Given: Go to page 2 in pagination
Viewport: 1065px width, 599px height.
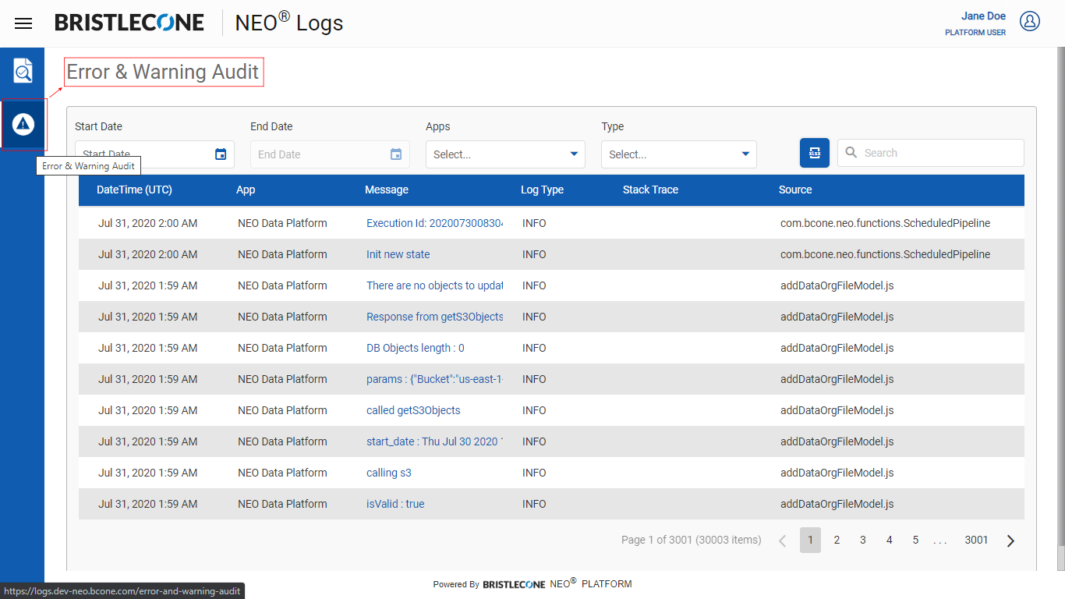Looking at the screenshot, I should point(837,540).
